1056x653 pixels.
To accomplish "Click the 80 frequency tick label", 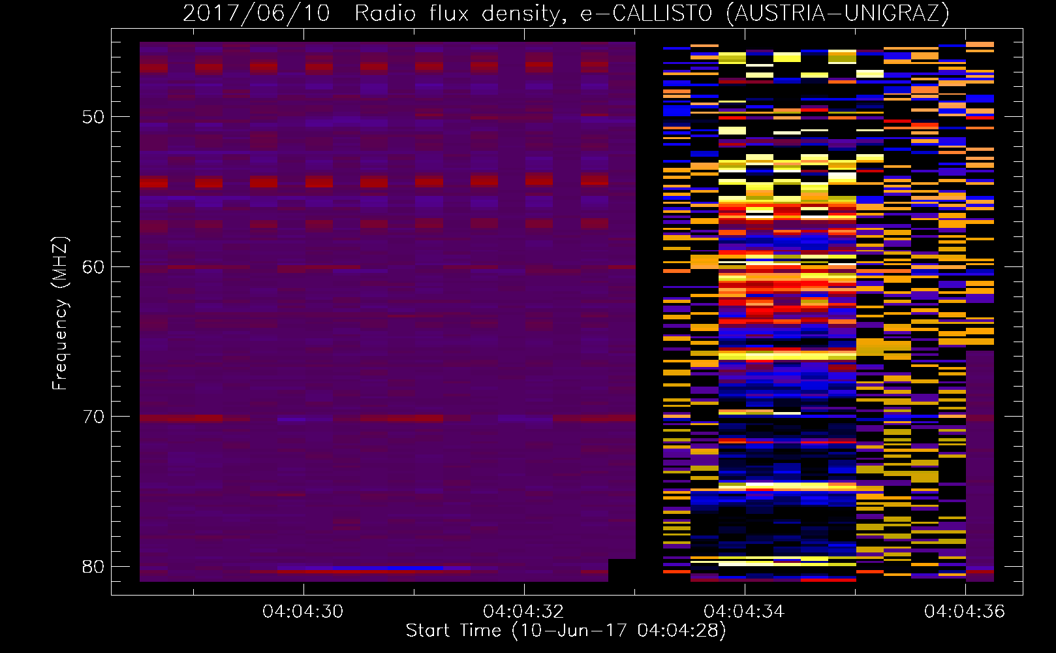I will pyautogui.click(x=94, y=566).
